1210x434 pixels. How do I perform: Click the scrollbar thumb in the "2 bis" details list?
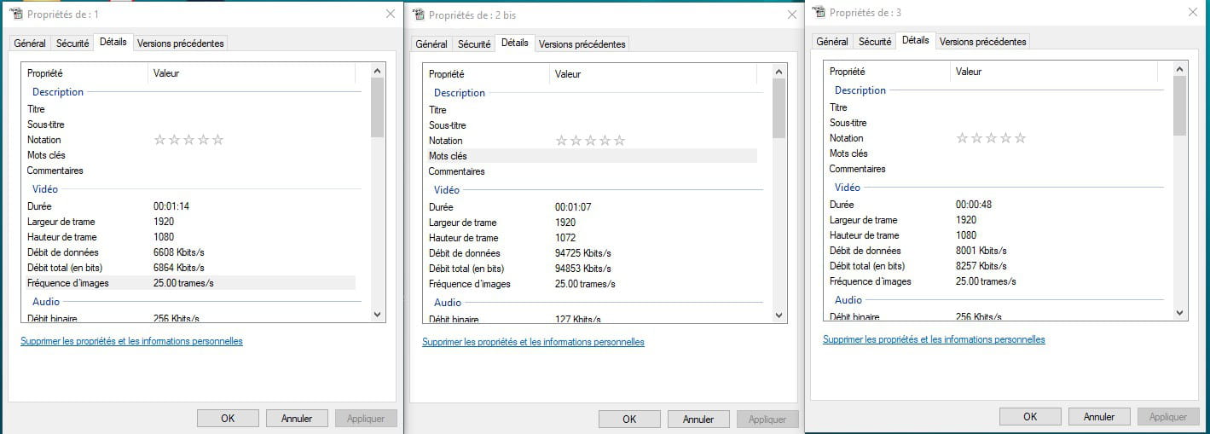click(779, 111)
